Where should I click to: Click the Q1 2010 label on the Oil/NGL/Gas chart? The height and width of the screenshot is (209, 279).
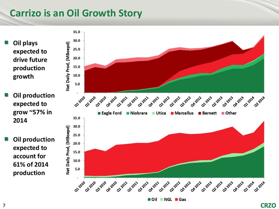coord(80,186)
